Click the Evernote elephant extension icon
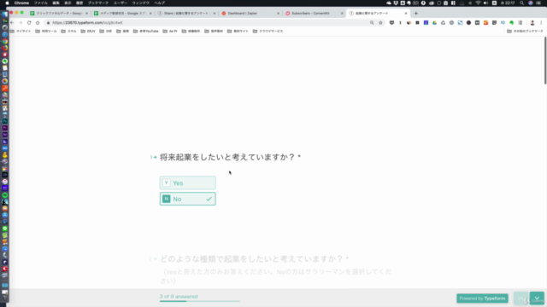 tap(511, 23)
